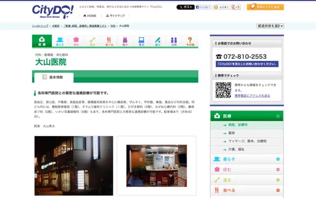Click the 医療 medical category icon
This screenshot has width=316, height=198.
click(x=41, y=41)
